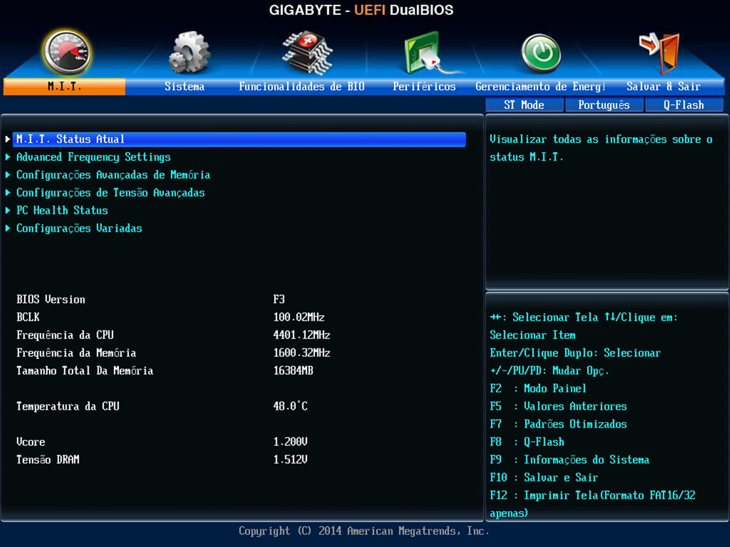Click memory frequency value 1600.32MHz
The width and height of the screenshot is (730, 547).
click(x=302, y=353)
